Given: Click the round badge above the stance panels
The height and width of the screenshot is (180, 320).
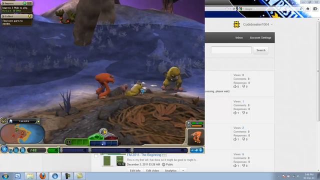Looking at the screenshot, I should pos(103,132).
